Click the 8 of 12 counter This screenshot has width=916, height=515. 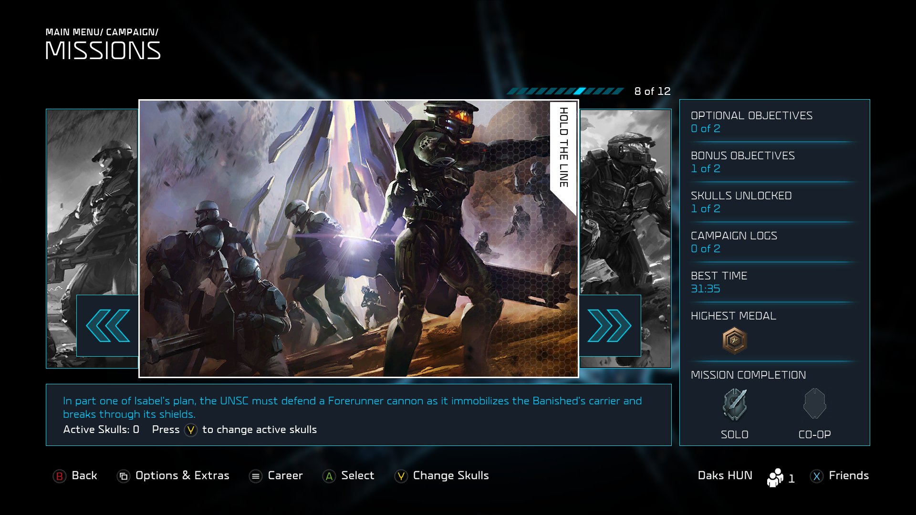point(652,91)
